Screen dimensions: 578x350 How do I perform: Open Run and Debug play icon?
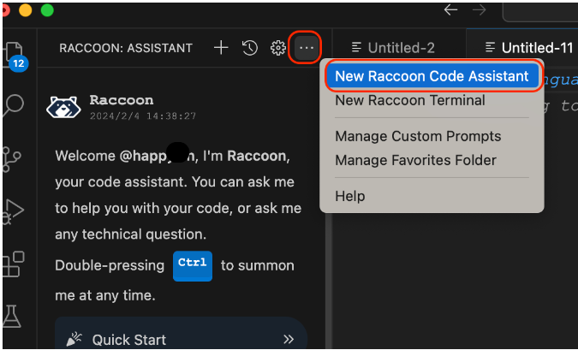[13, 212]
